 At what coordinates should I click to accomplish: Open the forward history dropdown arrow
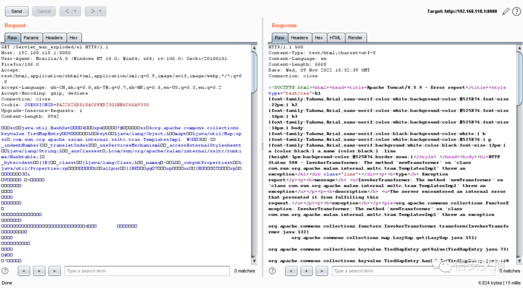coord(100,11)
